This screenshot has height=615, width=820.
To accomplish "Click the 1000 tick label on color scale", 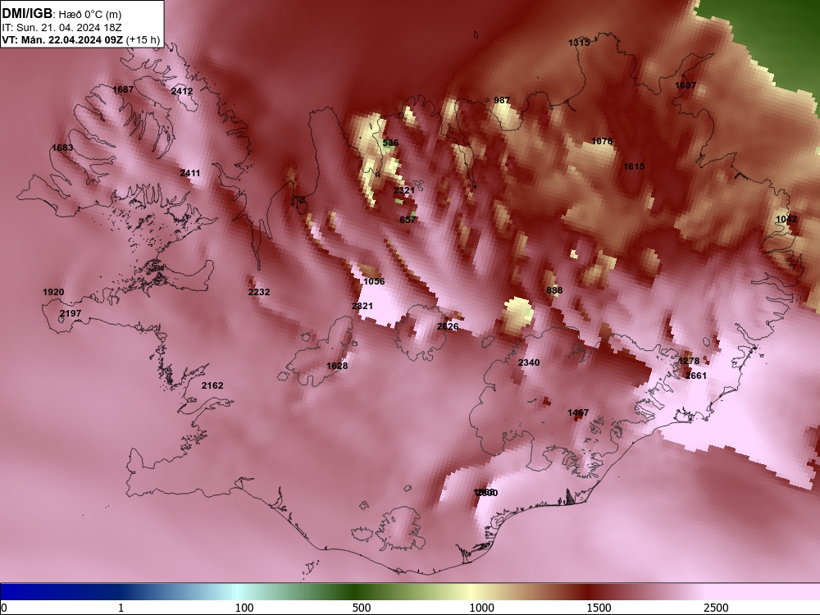I will coord(481,608).
